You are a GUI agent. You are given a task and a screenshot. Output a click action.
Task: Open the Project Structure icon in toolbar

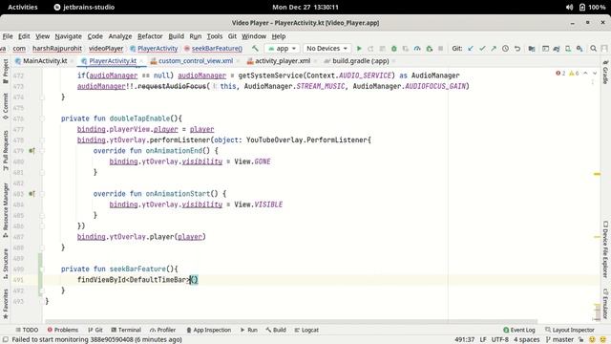coord(532,49)
